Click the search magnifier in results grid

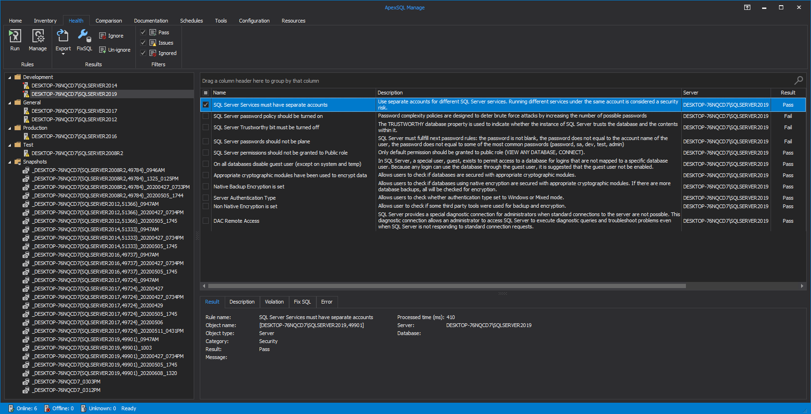click(798, 80)
